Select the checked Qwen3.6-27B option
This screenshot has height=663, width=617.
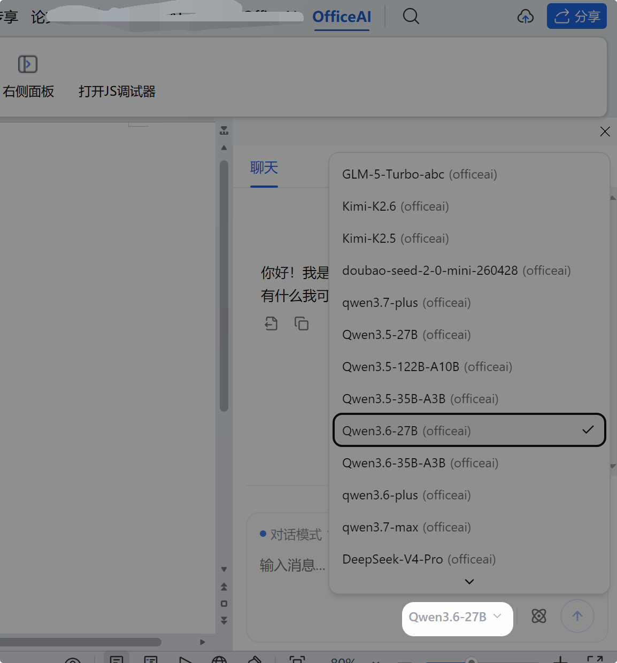coord(469,430)
